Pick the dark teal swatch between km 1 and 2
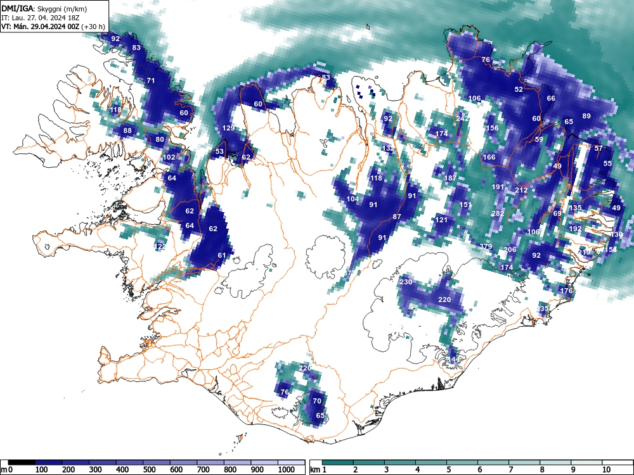The width and height of the screenshot is (634, 475). [338, 462]
